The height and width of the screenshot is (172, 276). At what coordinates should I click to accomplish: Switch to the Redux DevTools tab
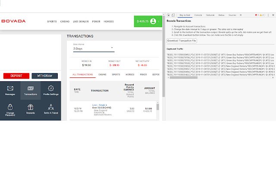point(221,15)
